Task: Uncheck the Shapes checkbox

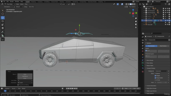Action: [x=155, y=76]
